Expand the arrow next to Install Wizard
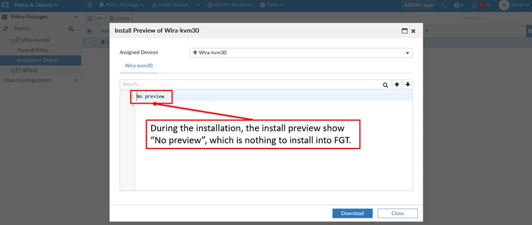 pos(199,5)
